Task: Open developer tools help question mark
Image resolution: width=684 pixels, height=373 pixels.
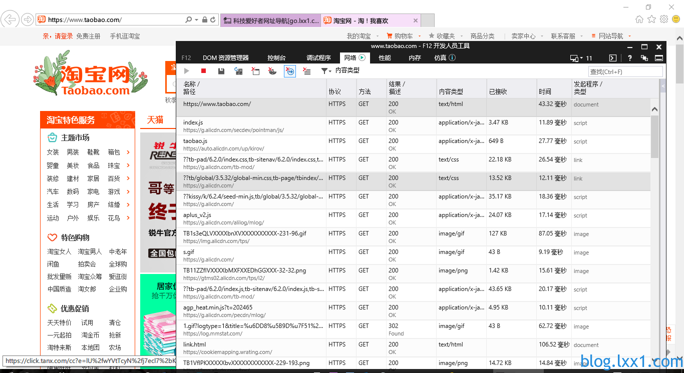Action: click(x=630, y=58)
